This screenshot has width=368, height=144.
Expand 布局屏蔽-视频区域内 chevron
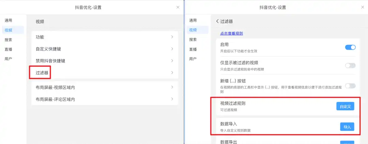coord(172,87)
